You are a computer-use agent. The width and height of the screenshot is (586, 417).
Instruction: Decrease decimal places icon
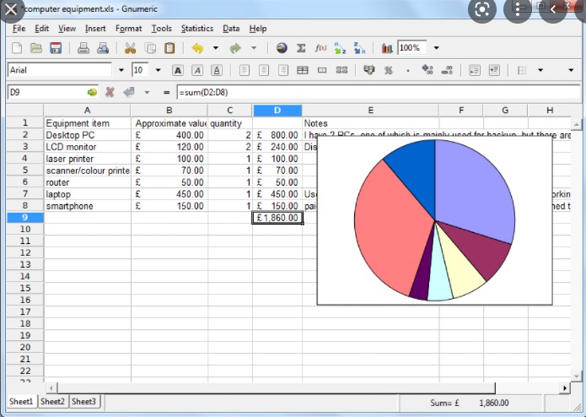point(447,70)
